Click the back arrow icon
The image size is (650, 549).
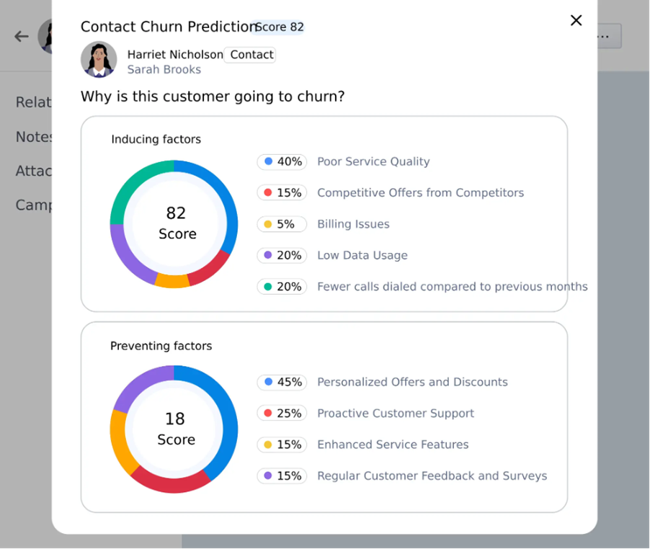pos(22,37)
